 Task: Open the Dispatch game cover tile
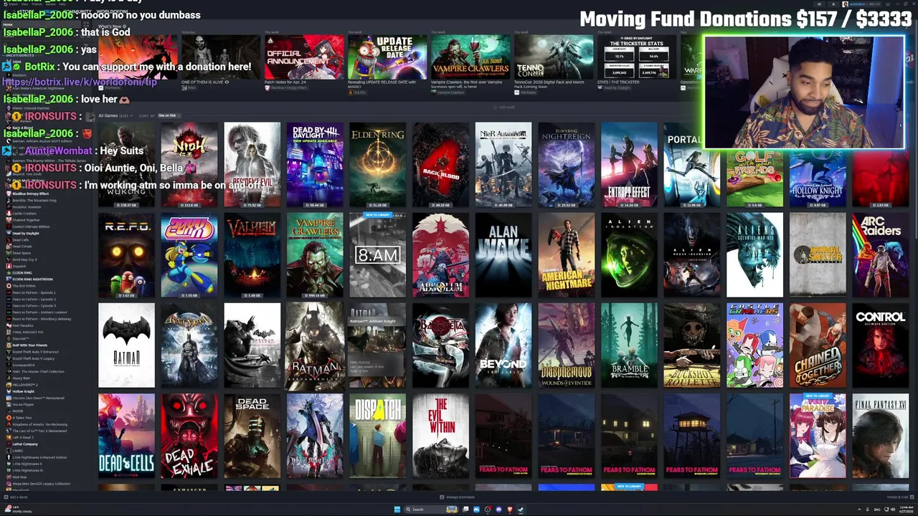tap(378, 436)
